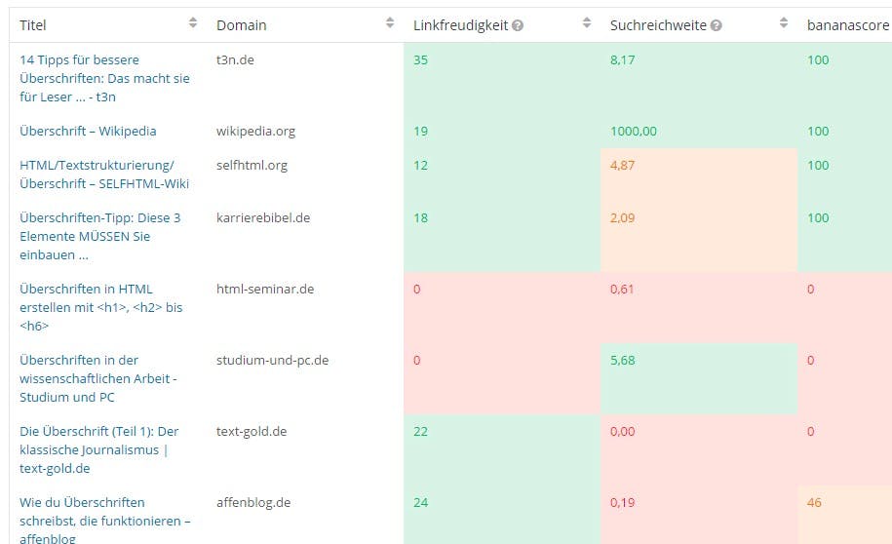Select the text-gold.de domain cell

(x=252, y=431)
